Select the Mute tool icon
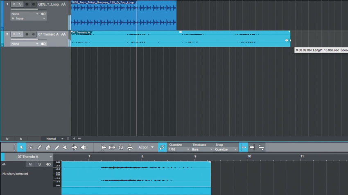 [65, 147]
